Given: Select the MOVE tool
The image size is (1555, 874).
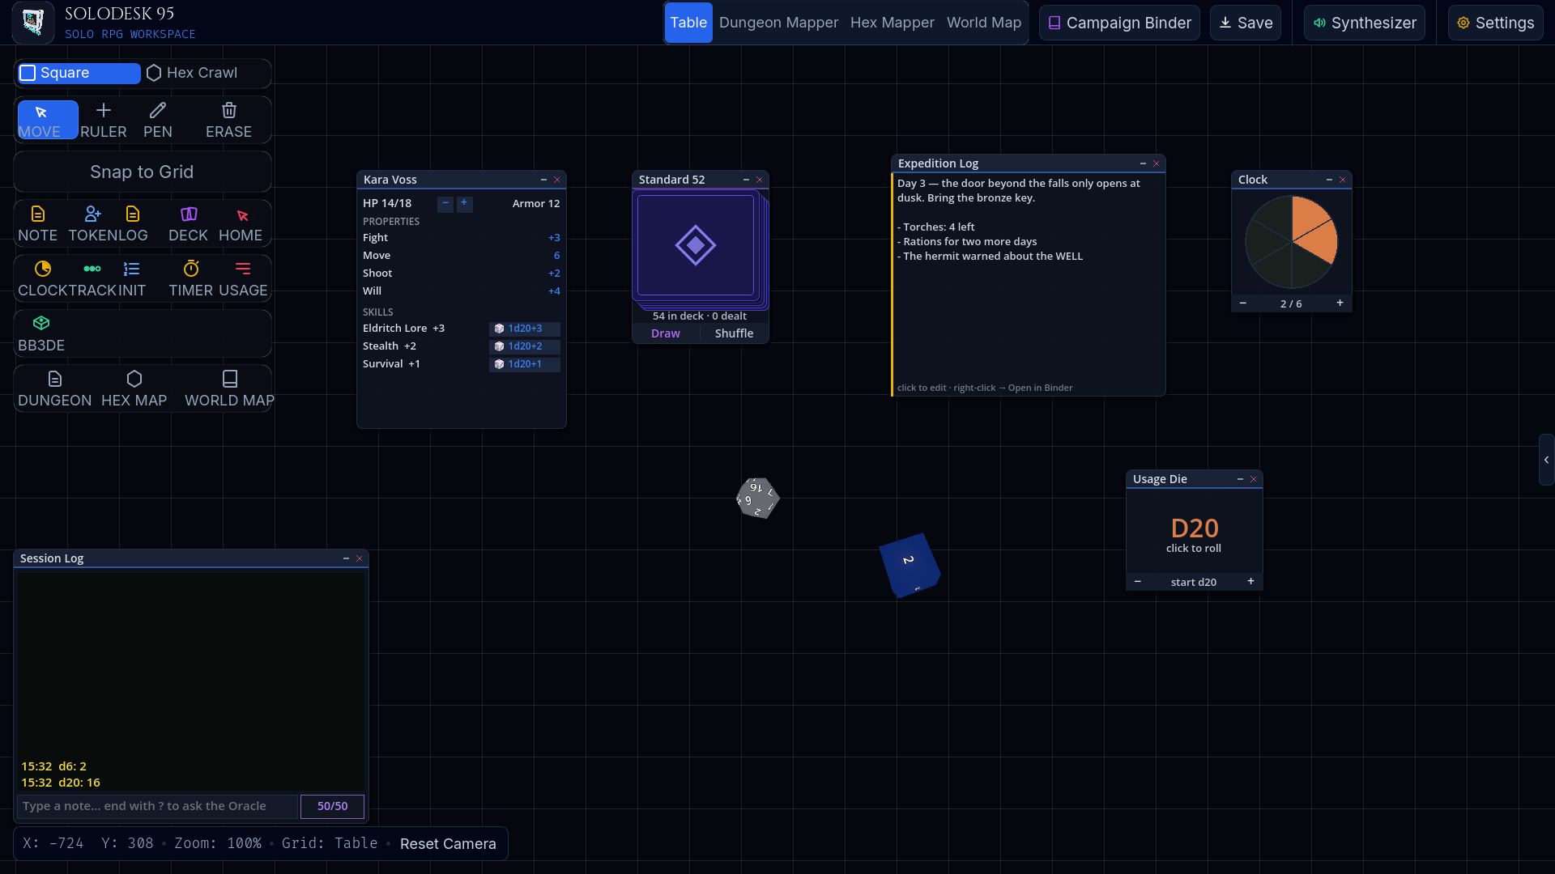Looking at the screenshot, I should coord(48,120).
